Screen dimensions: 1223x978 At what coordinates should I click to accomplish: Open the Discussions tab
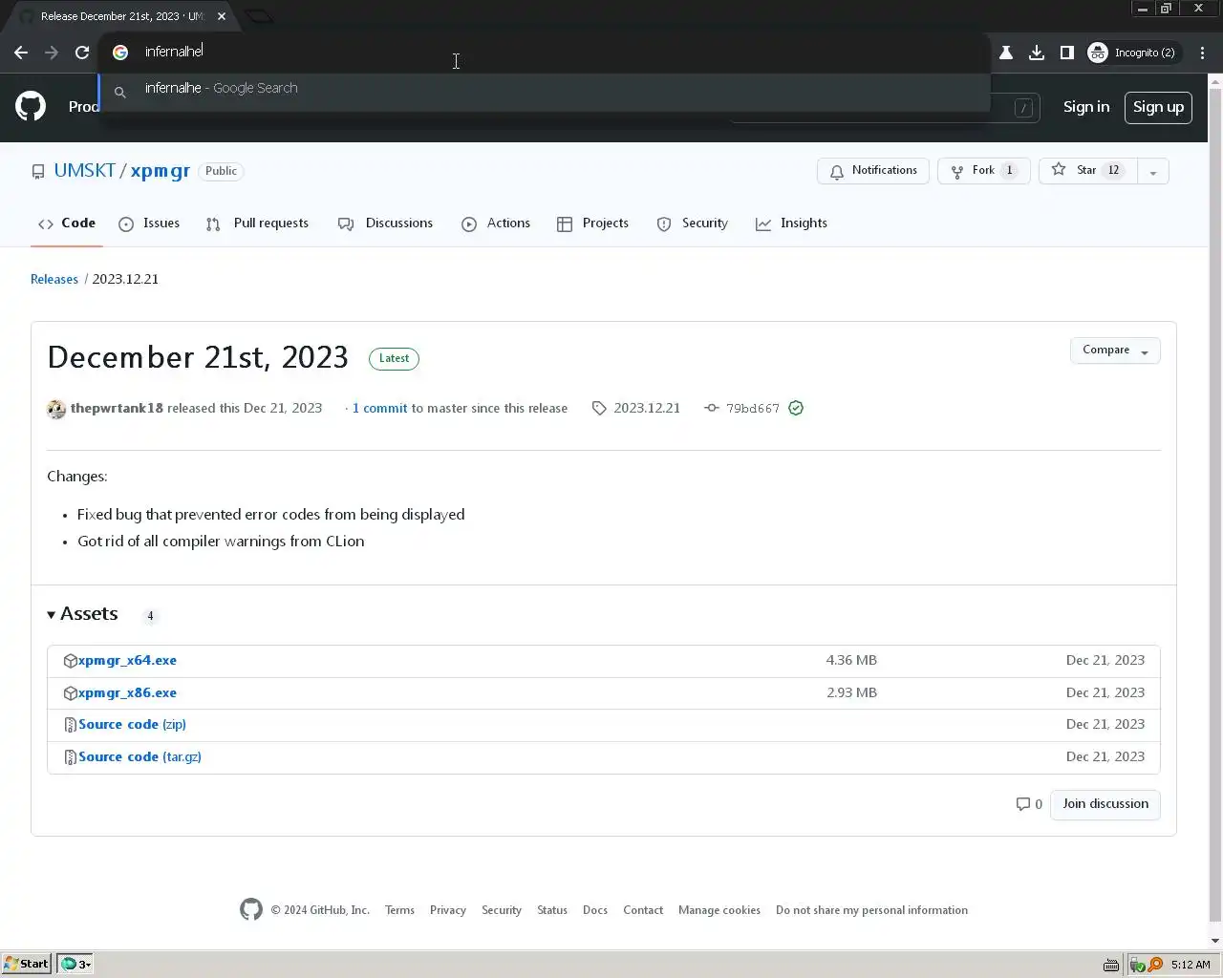(x=385, y=223)
